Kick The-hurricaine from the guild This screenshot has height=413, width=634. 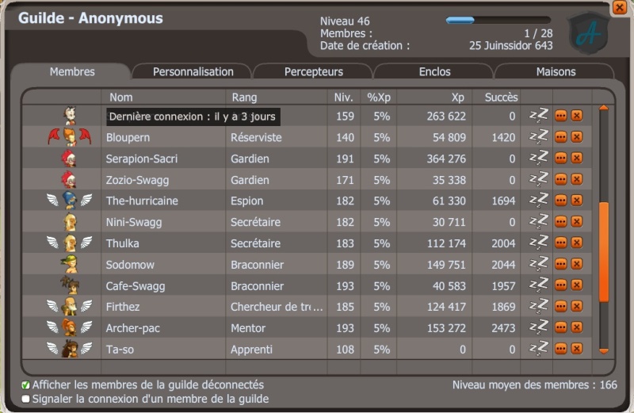click(x=577, y=201)
